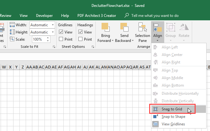The height and width of the screenshot is (131, 210).
Task: Open the PDF Architect 3 Creator tab
Action: 97,15
